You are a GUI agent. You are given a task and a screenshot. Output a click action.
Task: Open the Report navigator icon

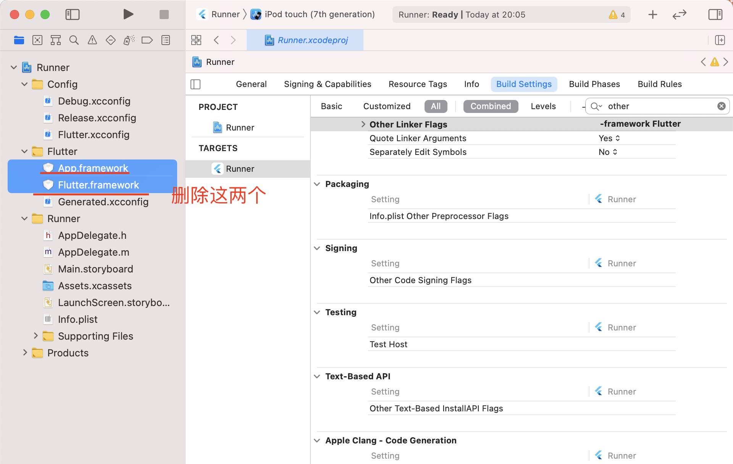click(x=166, y=40)
